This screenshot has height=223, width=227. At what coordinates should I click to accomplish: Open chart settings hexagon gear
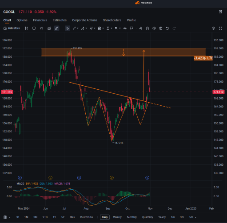click(213, 28)
